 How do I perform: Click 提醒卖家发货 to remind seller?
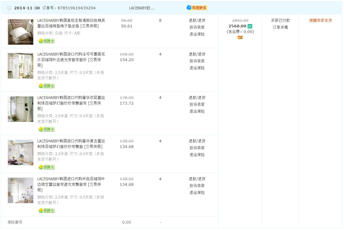click(x=320, y=21)
